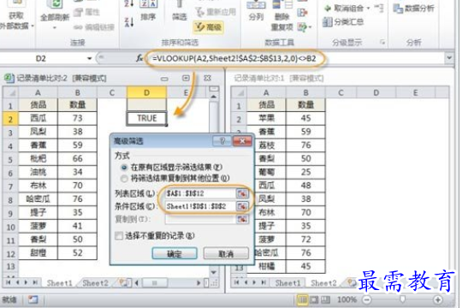Click the Advanced filter (高级) button

point(209,27)
